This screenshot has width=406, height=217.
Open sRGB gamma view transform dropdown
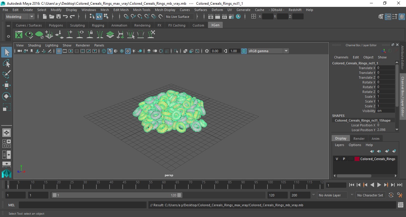point(268,51)
